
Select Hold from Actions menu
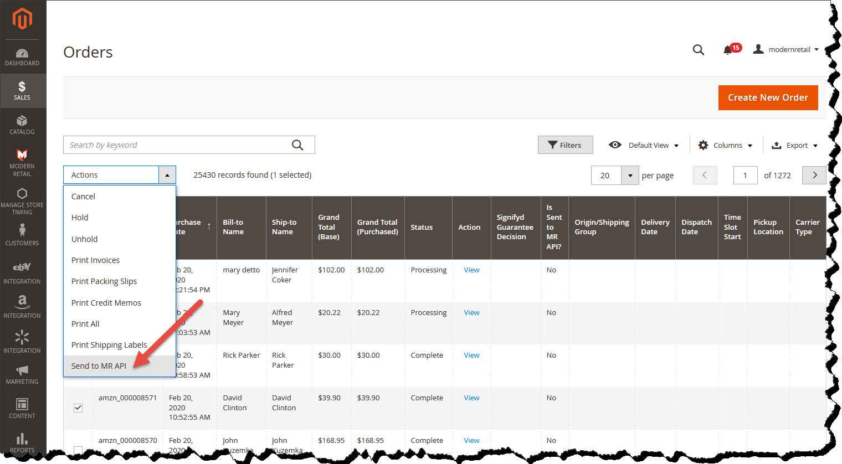point(120,218)
